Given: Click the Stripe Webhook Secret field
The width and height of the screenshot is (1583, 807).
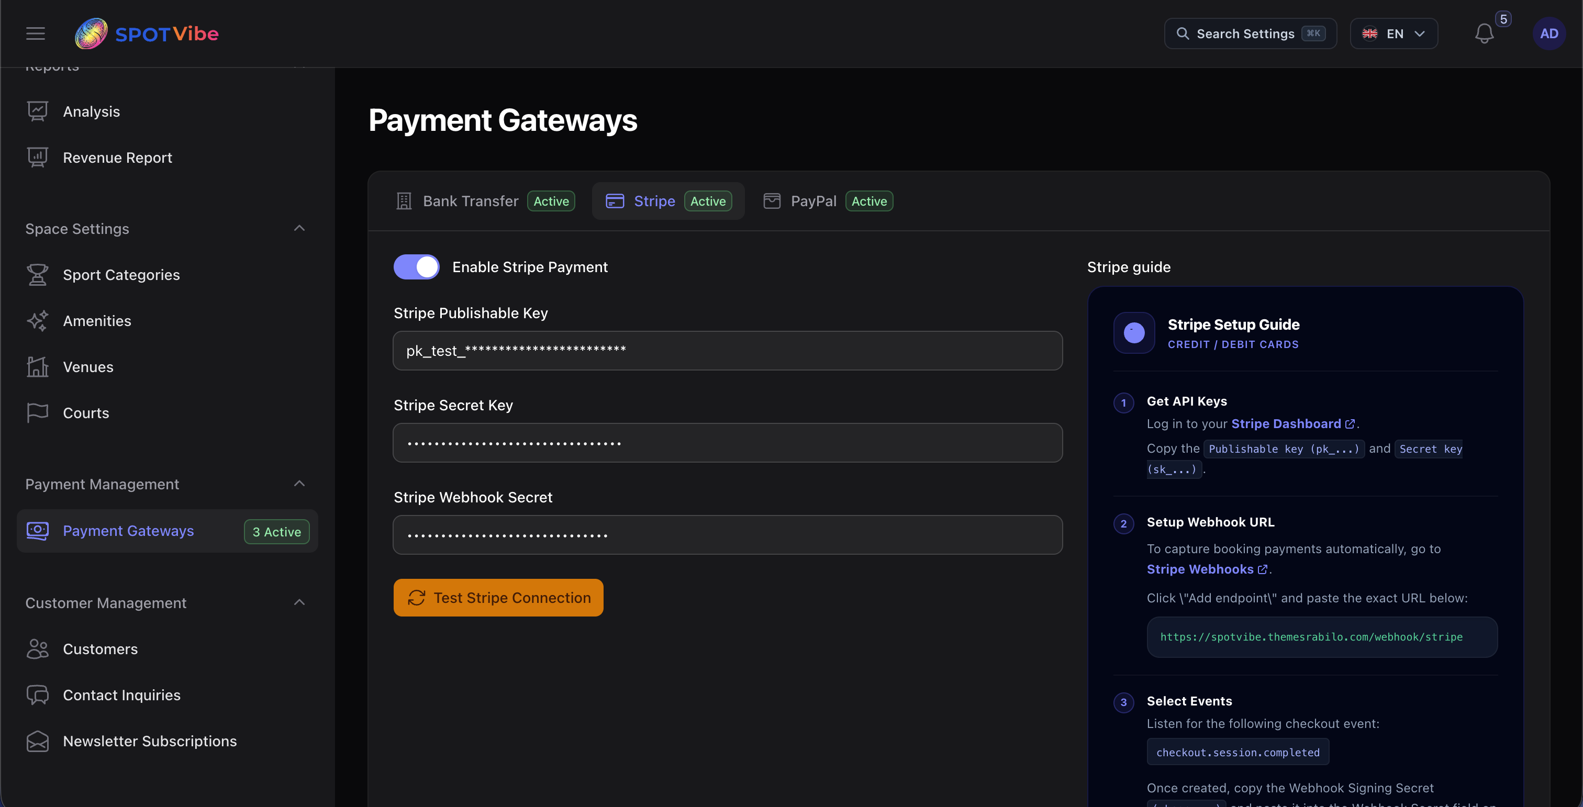Looking at the screenshot, I should pyautogui.click(x=728, y=535).
